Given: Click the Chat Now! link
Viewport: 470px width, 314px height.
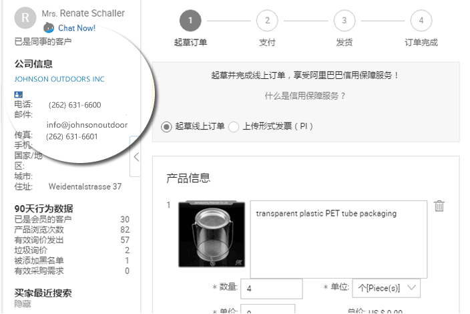Looking at the screenshot, I should (x=77, y=28).
